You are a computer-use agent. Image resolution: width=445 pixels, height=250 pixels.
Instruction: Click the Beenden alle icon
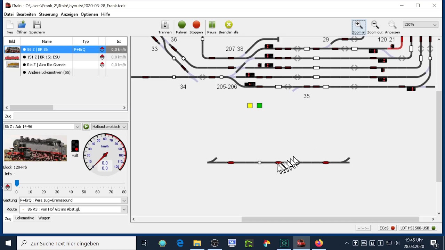pyautogui.click(x=228, y=25)
